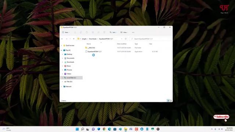
Task: Click the Downloads breadcrumb in address bar
Action: [93, 39]
